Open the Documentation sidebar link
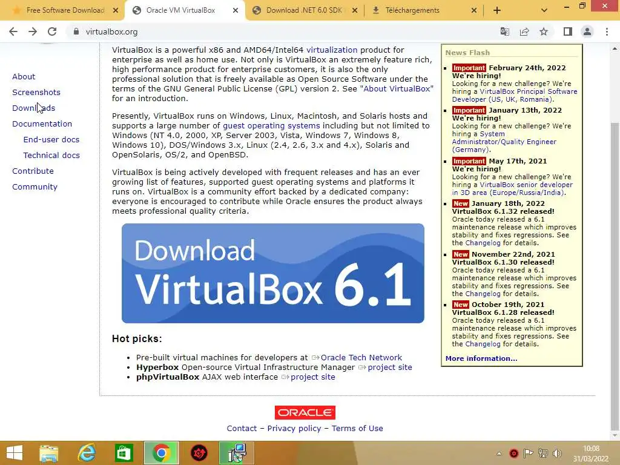Image resolution: width=620 pixels, height=465 pixels. pyautogui.click(x=42, y=124)
